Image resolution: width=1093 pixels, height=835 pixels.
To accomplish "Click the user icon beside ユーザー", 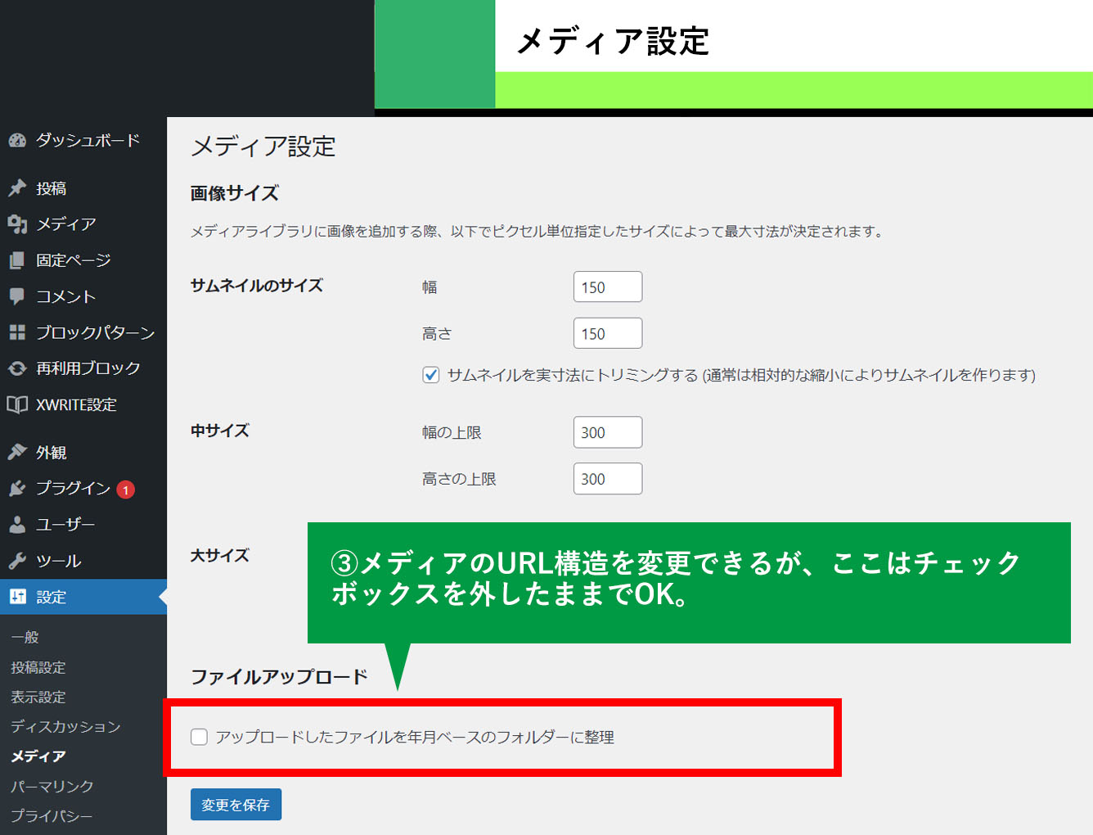I will click(x=17, y=525).
